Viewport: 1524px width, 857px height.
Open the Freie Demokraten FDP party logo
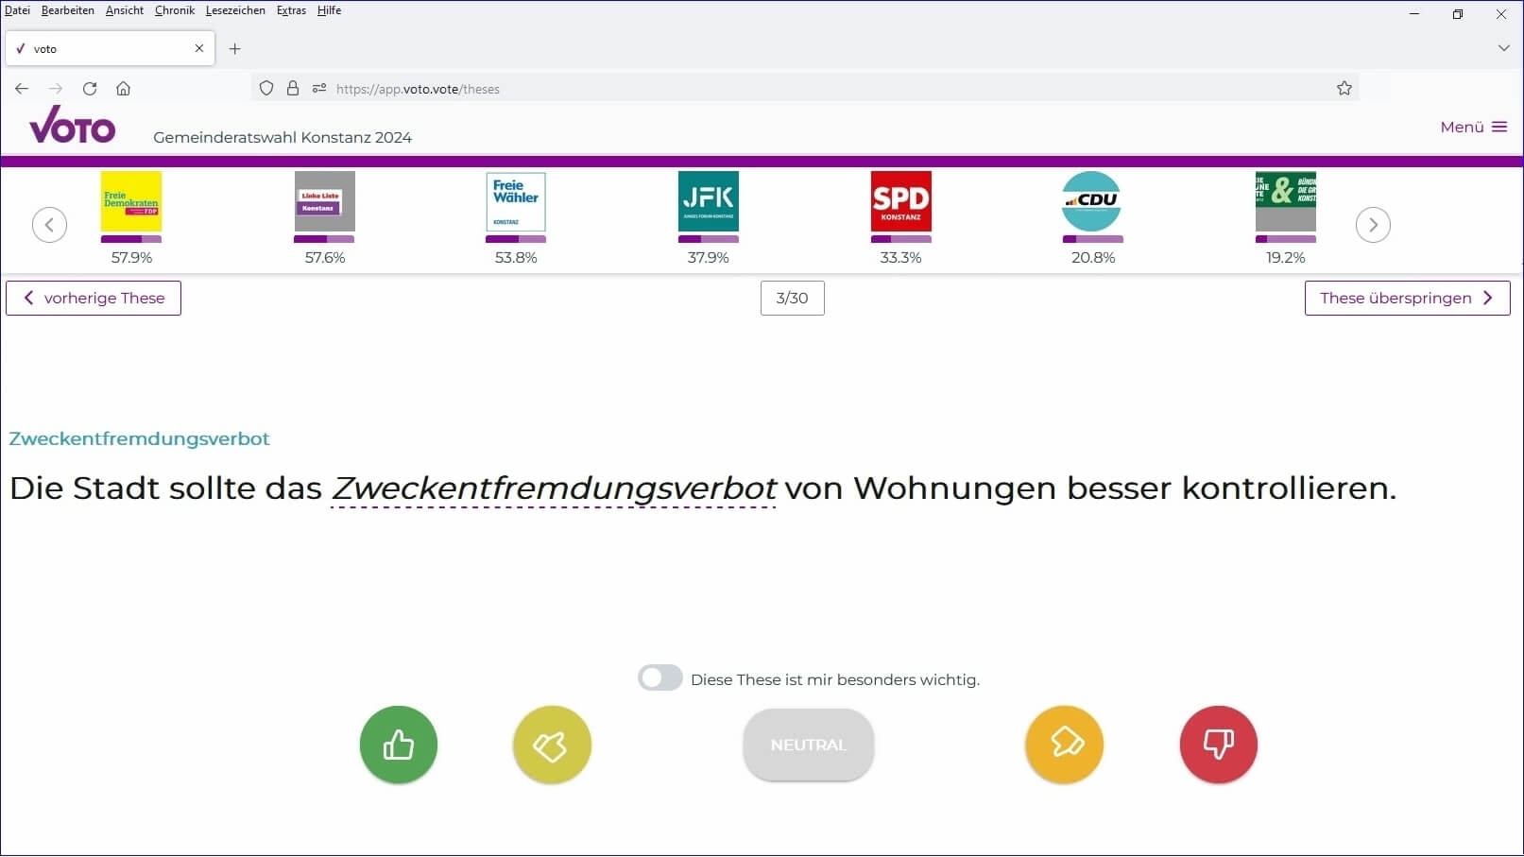tap(131, 201)
